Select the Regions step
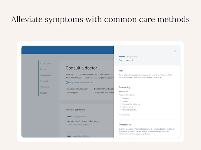Screen dimensions: 201x150 click(x=44, y=81)
